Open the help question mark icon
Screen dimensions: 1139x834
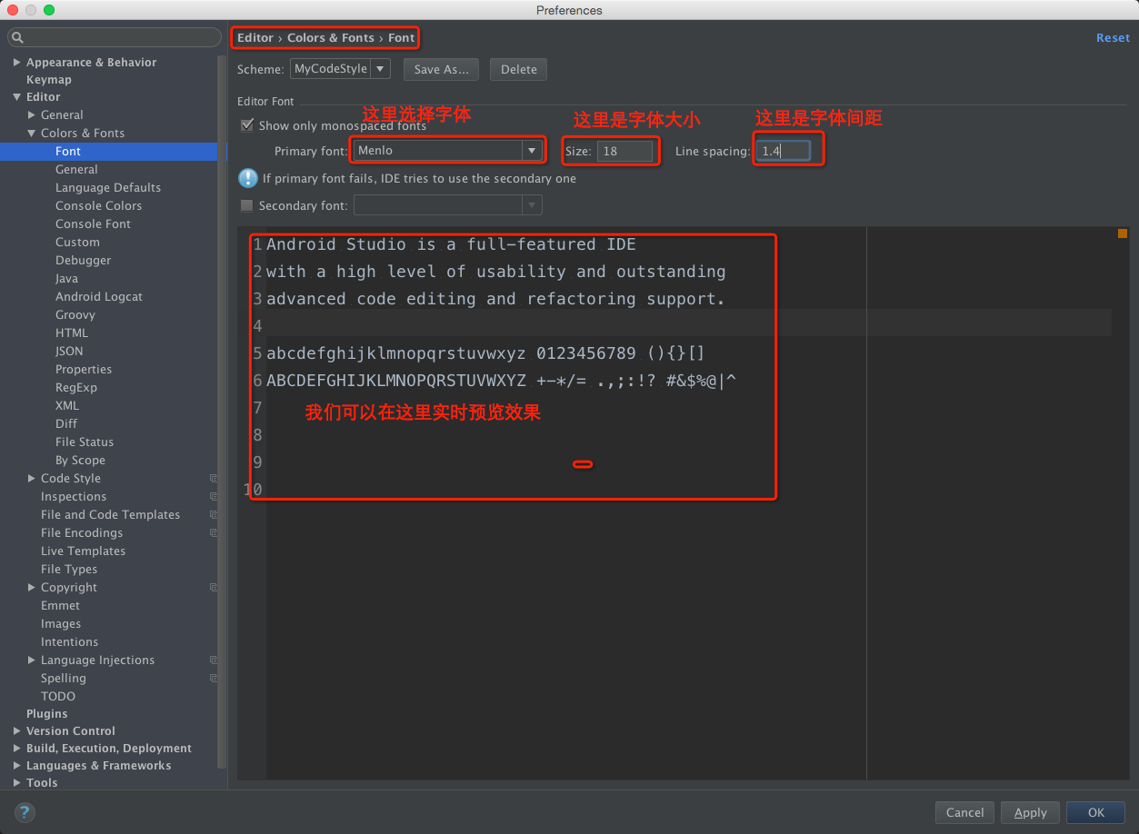(x=25, y=812)
